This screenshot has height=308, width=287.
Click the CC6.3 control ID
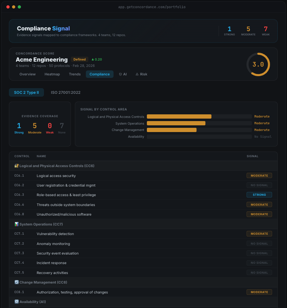click(x=19, y=195)
